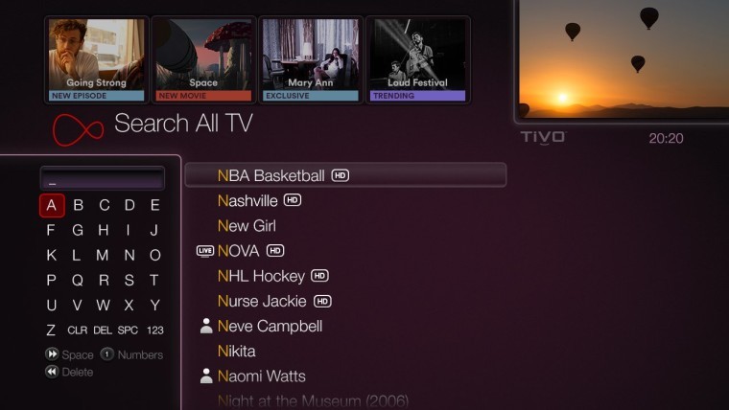Open the Going Strong new episode tile
This screenshot has width=729, height=410.
pos(96,60)
